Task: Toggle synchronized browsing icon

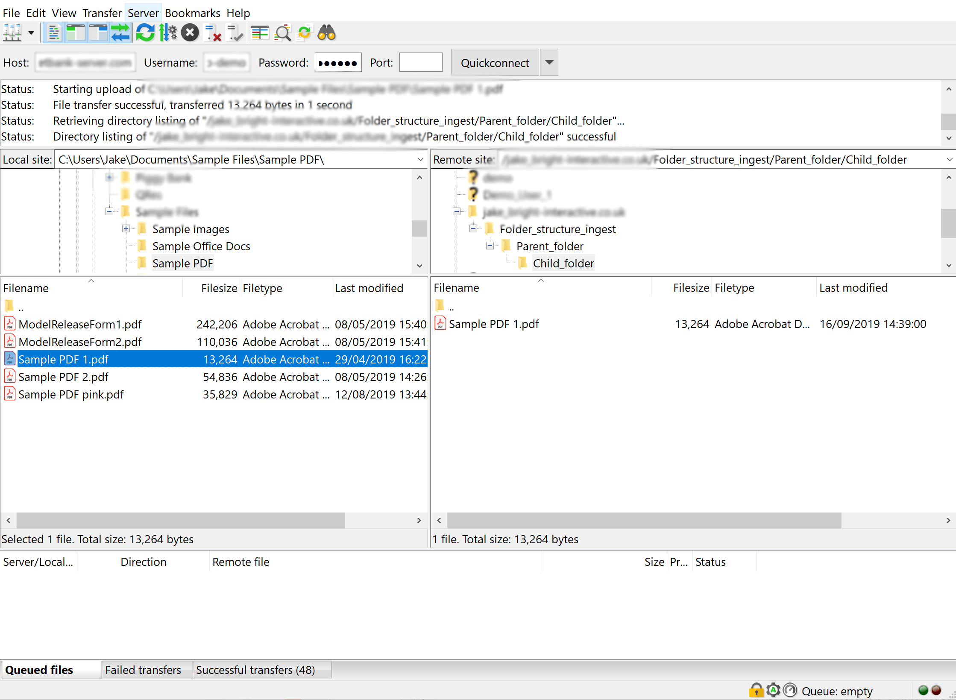Action: click(305, 33)
